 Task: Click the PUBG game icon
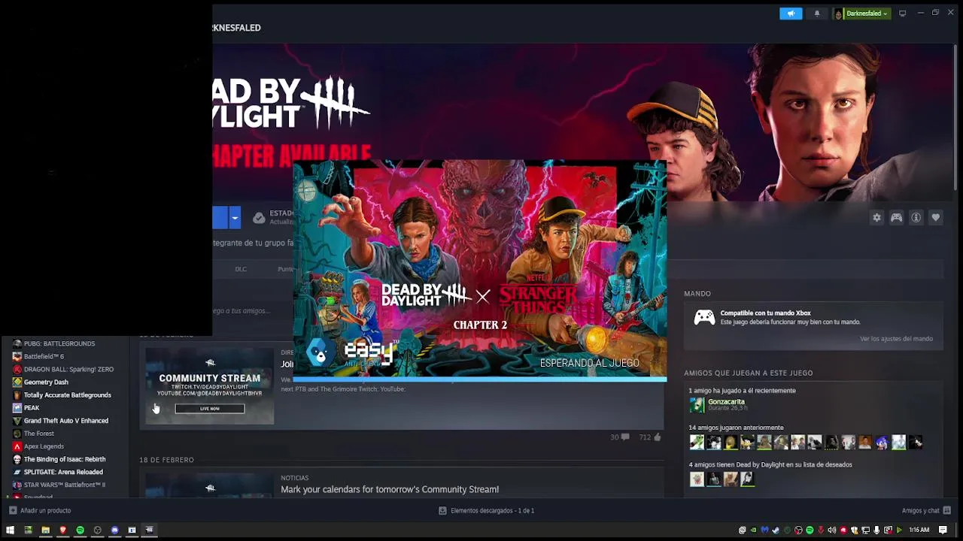(x=17, y=343)
